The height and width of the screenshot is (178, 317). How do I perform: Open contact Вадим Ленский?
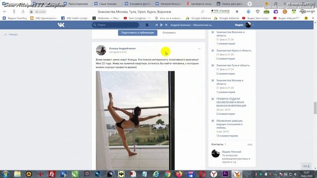point(231,152)
